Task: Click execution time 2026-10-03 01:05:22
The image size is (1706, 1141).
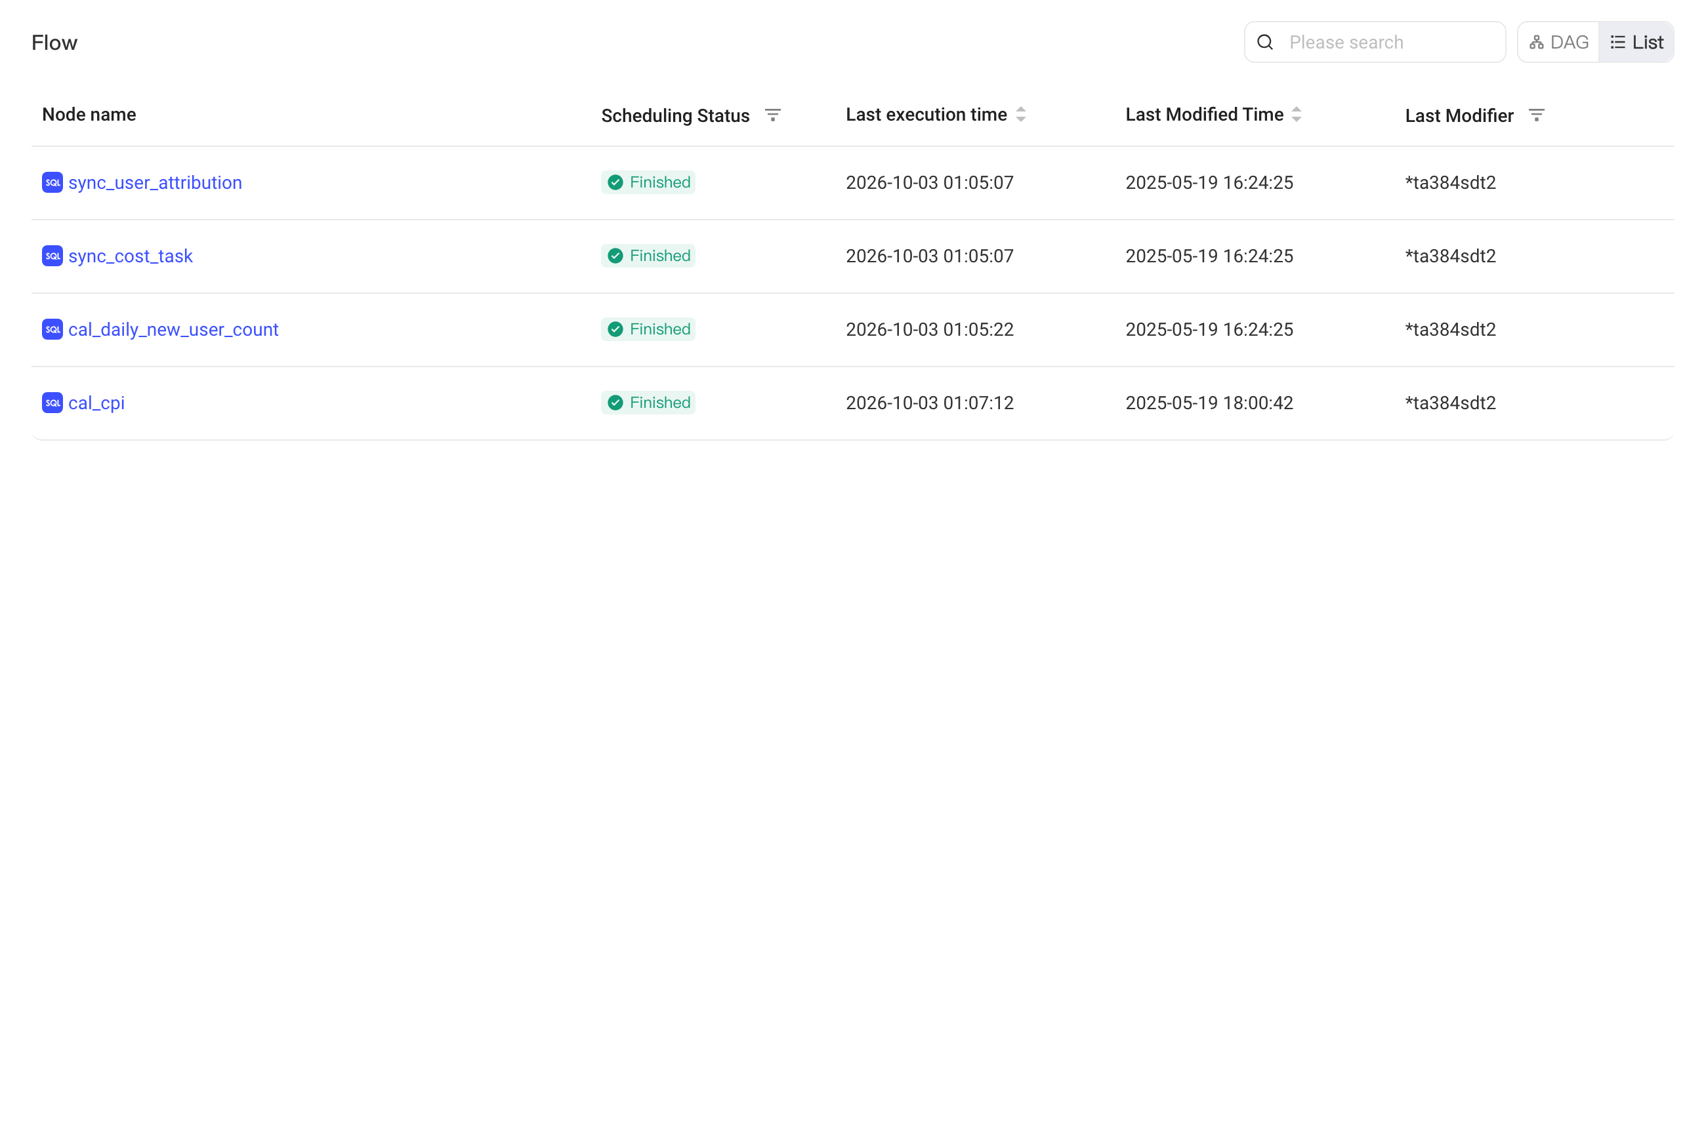Action: [x=929, y=330]
